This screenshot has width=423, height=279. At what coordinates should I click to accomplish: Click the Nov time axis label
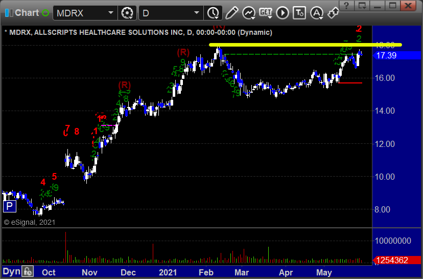click(89, 272)
